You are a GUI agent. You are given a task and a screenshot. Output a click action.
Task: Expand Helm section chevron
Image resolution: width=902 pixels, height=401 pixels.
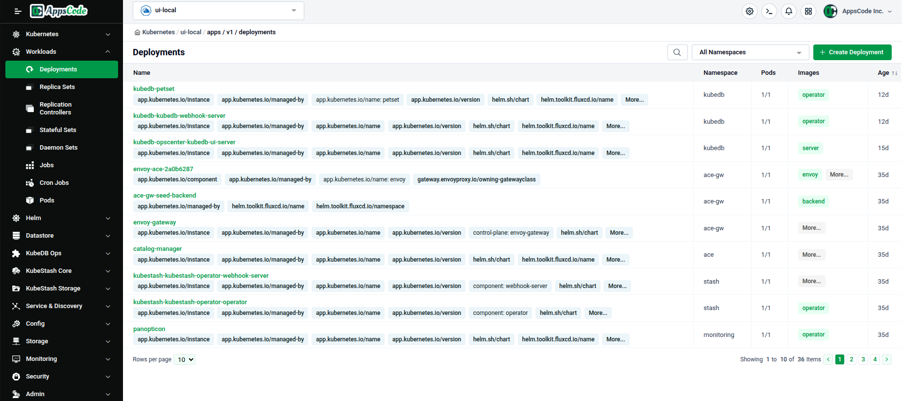click(x=108, y=218)
